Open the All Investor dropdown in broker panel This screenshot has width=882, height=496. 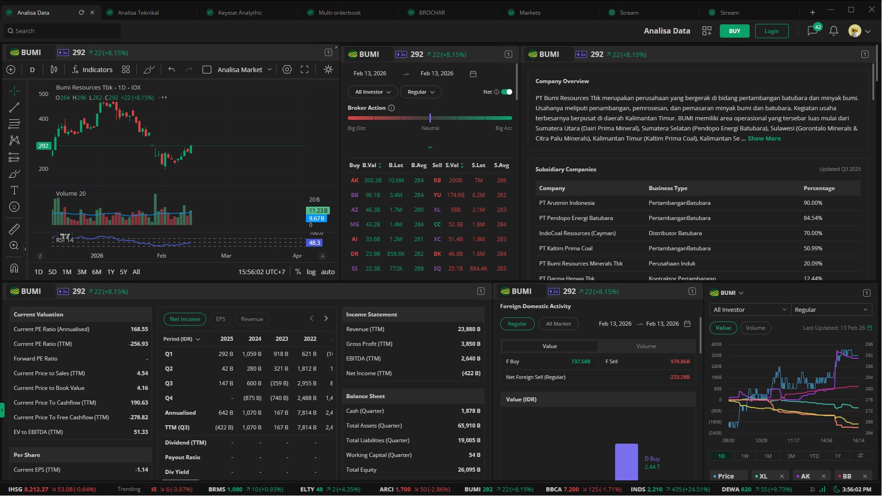[x=373, y=92]
